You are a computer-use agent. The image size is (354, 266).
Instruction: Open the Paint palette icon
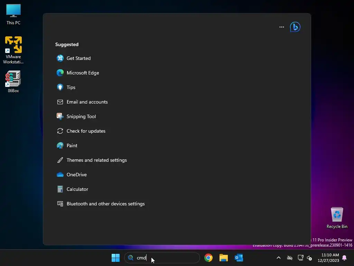point(60,145)
